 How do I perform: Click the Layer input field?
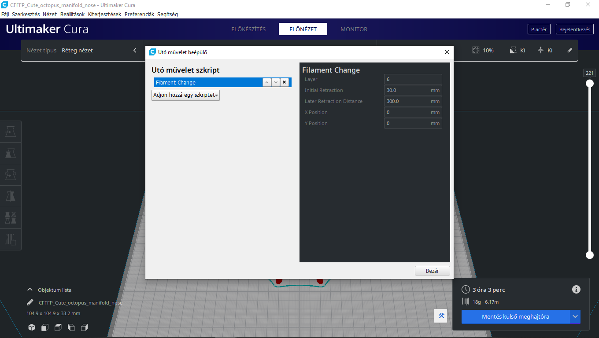point(413,79)
